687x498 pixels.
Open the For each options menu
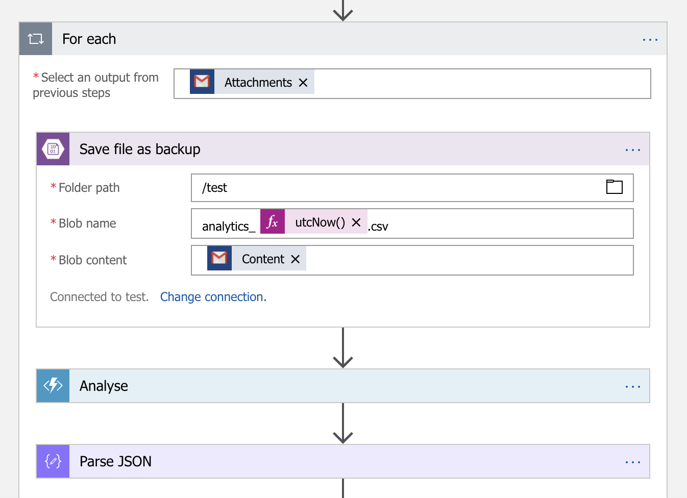pos(650,39)
